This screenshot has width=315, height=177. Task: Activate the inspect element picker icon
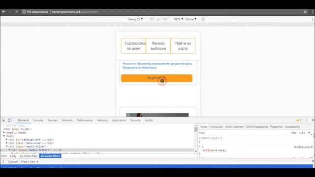tap(3, 120)
